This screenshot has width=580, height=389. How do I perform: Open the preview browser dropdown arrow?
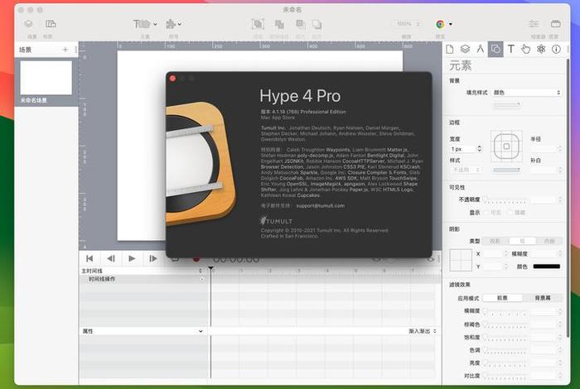(451, 24)
